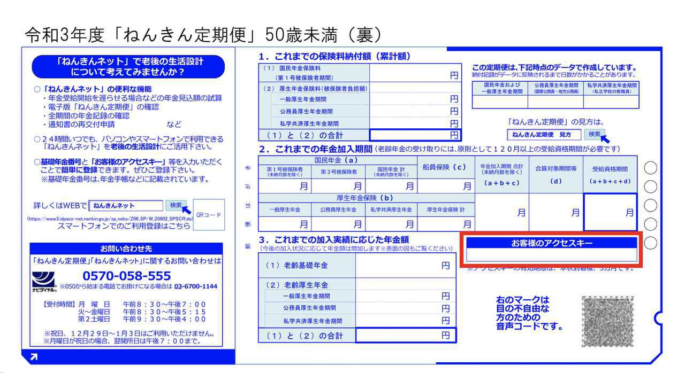
Task: Click 厚生年金保険 計 column header
Action: coord(445,210)
